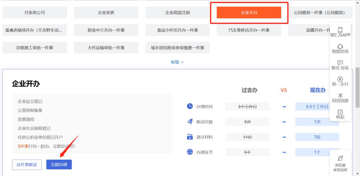360x176 pixels.
Task: Click the 5次 struck value
Action: [x=247, y=122]
